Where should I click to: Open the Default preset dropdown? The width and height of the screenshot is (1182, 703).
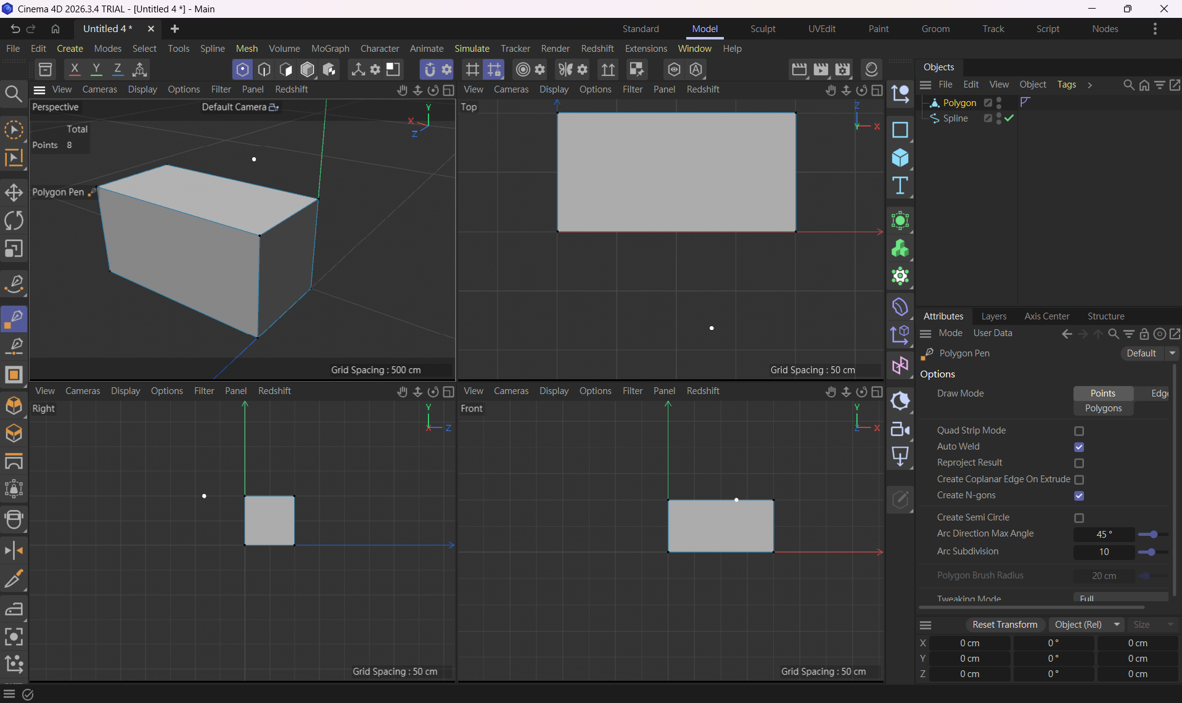[x=1149, y=353]
